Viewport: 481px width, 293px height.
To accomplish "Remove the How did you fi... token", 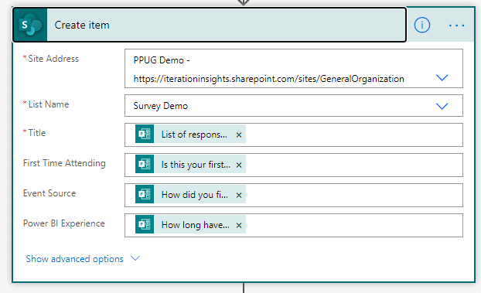I will 239,195.
